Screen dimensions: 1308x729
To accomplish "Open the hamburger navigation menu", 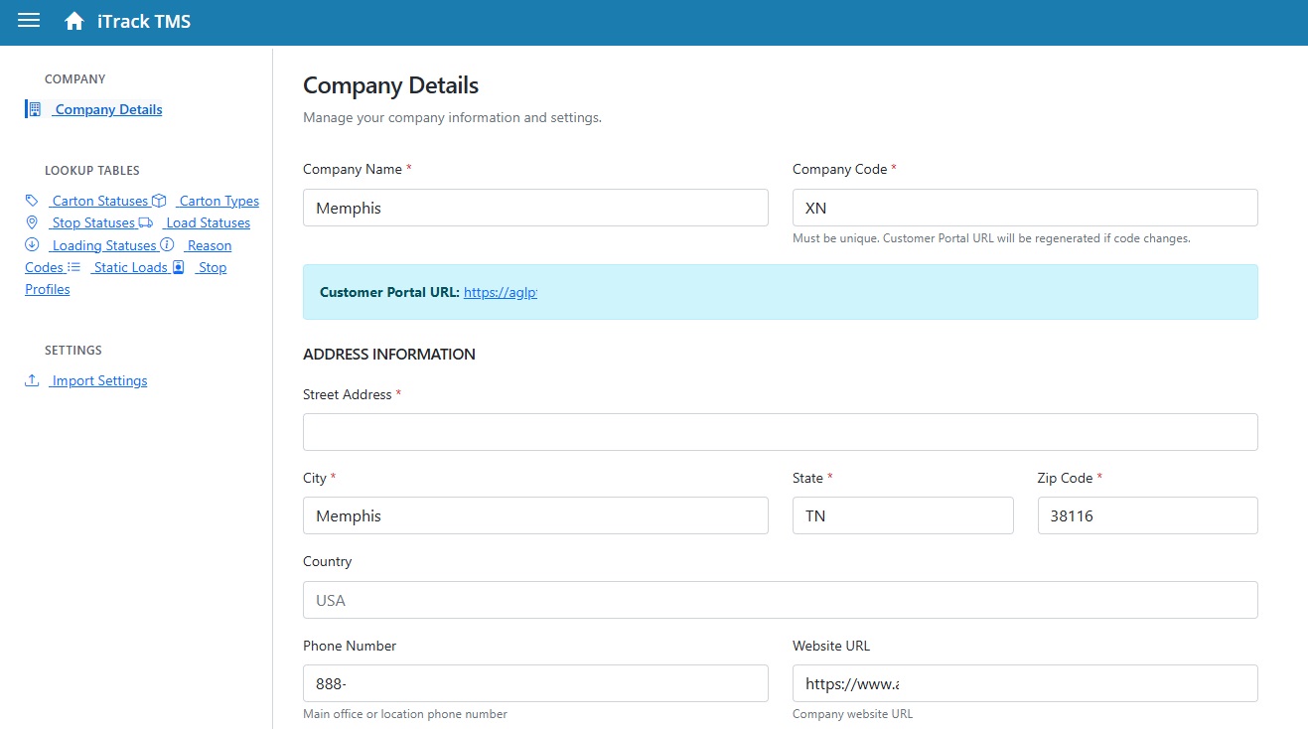I will point(27,22).
